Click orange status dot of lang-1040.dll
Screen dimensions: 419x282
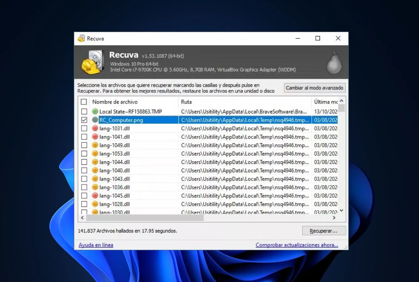(x=95, y=170)
